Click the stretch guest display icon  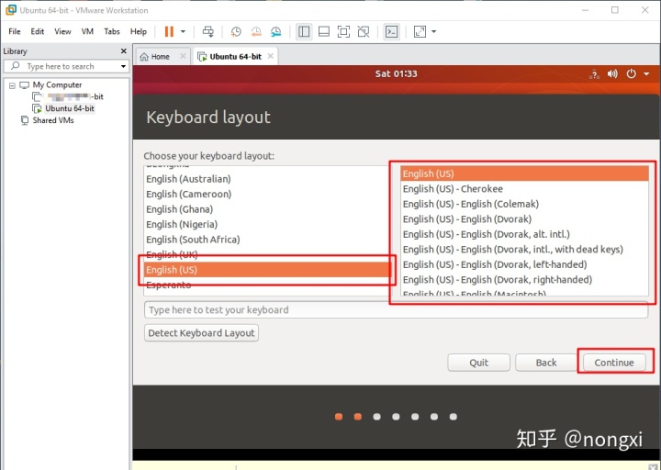tap(420, 31)
